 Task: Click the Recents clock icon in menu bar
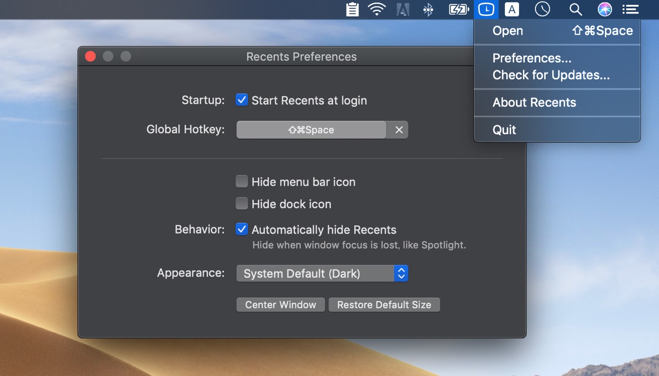pos(486,9)
